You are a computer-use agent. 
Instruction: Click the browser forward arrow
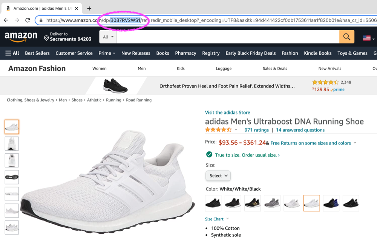pyautogui.click(x=17, y=20)
